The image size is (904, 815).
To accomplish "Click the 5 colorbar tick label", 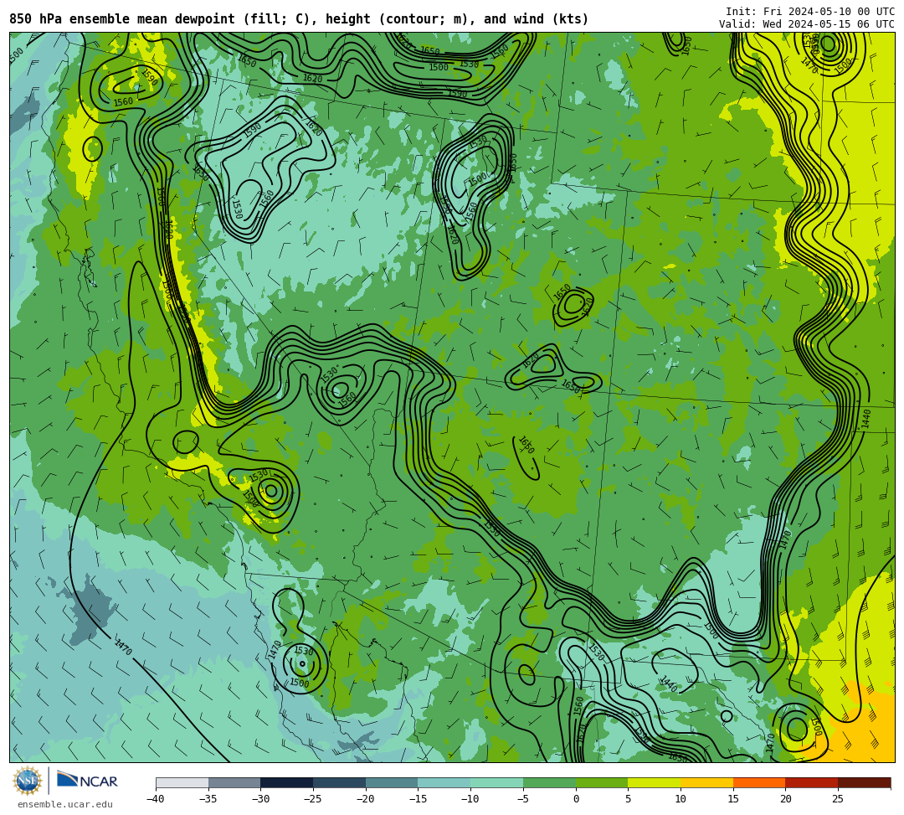I will point(629,799).
